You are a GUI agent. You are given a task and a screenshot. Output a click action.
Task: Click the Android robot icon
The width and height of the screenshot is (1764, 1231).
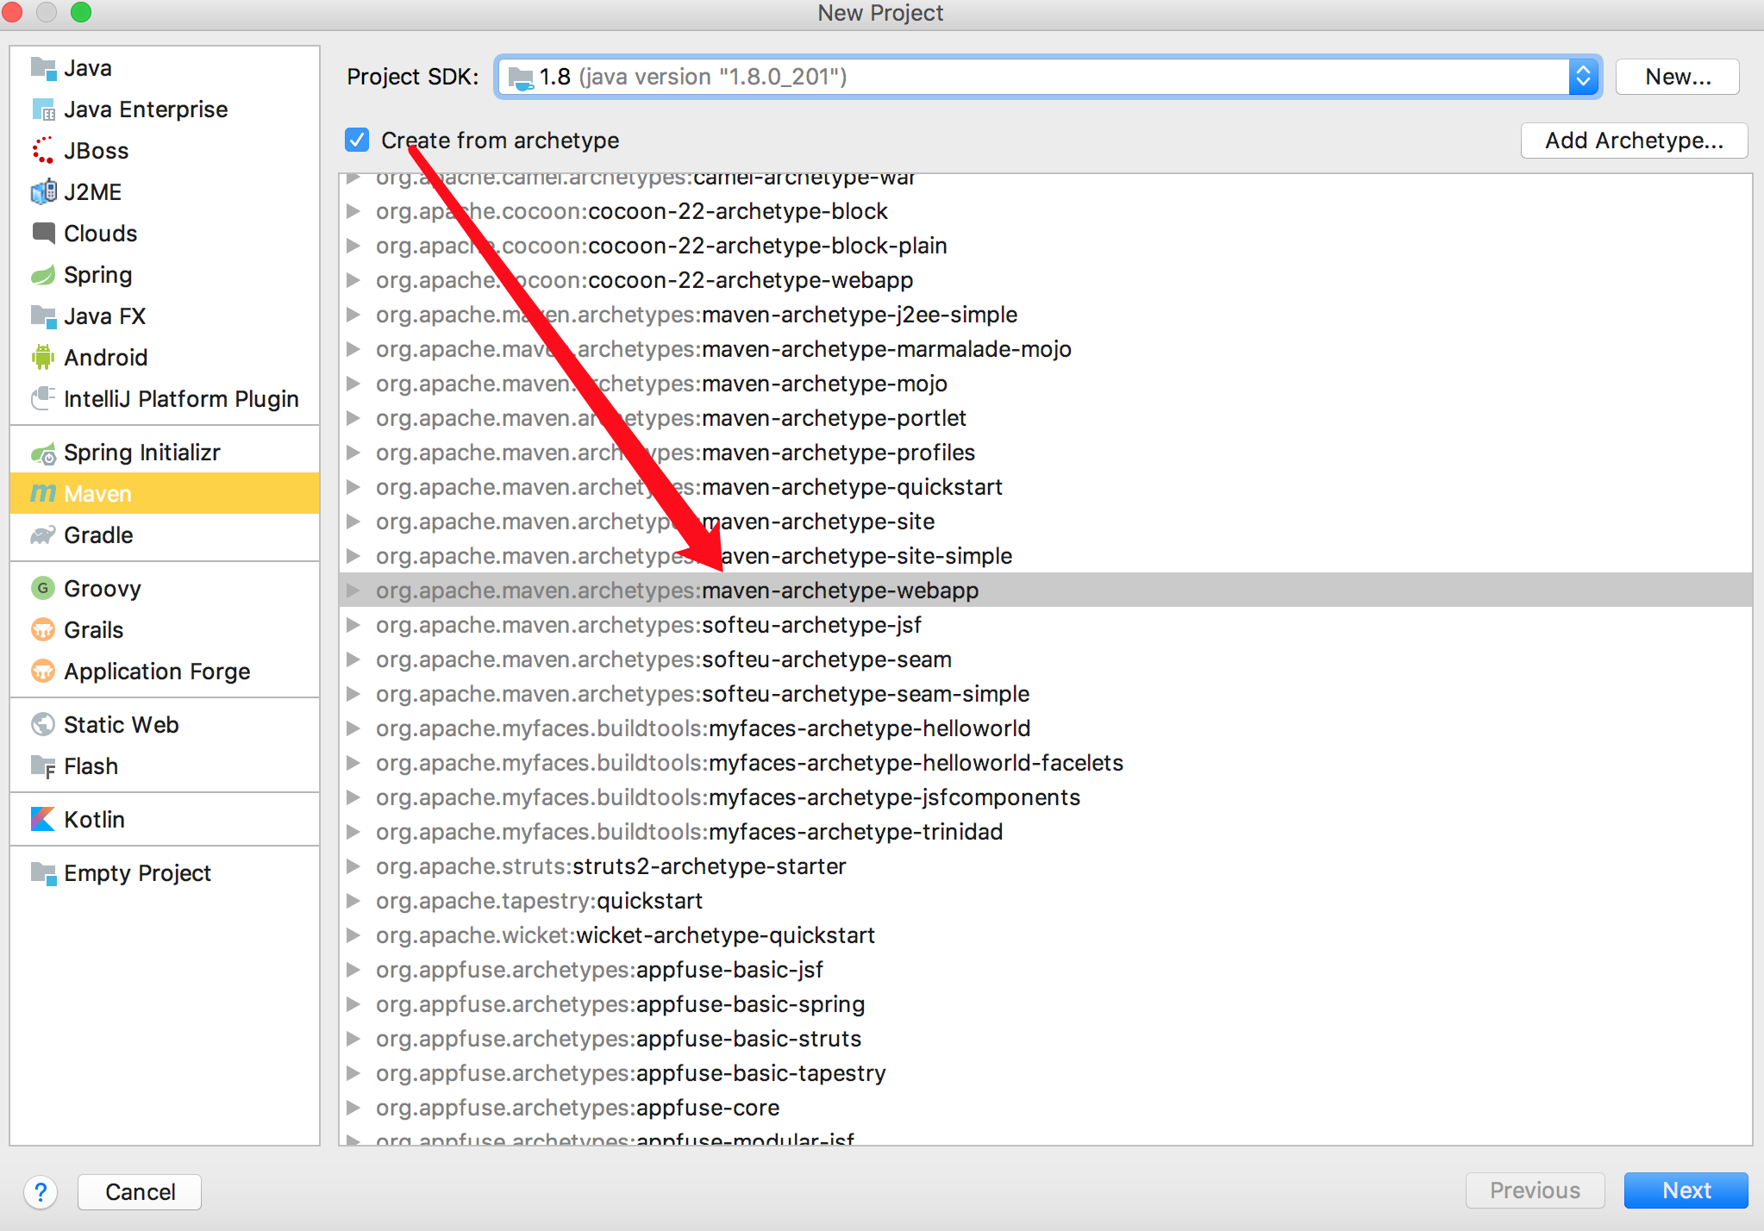point(43,357)
